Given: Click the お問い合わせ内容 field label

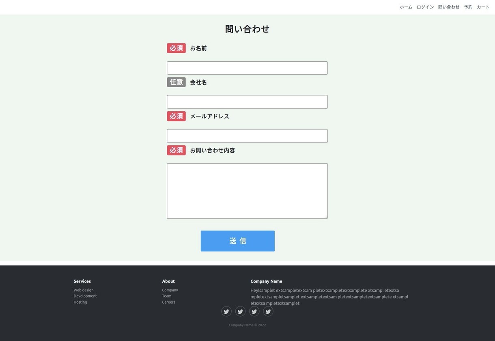Looking at the screenshot, I should point(213,151).
